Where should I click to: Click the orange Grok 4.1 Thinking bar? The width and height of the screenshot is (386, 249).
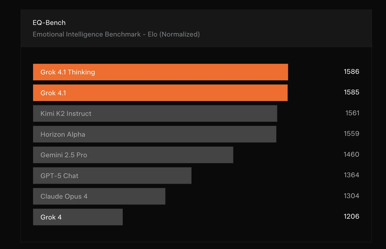(x=160, y=72)
